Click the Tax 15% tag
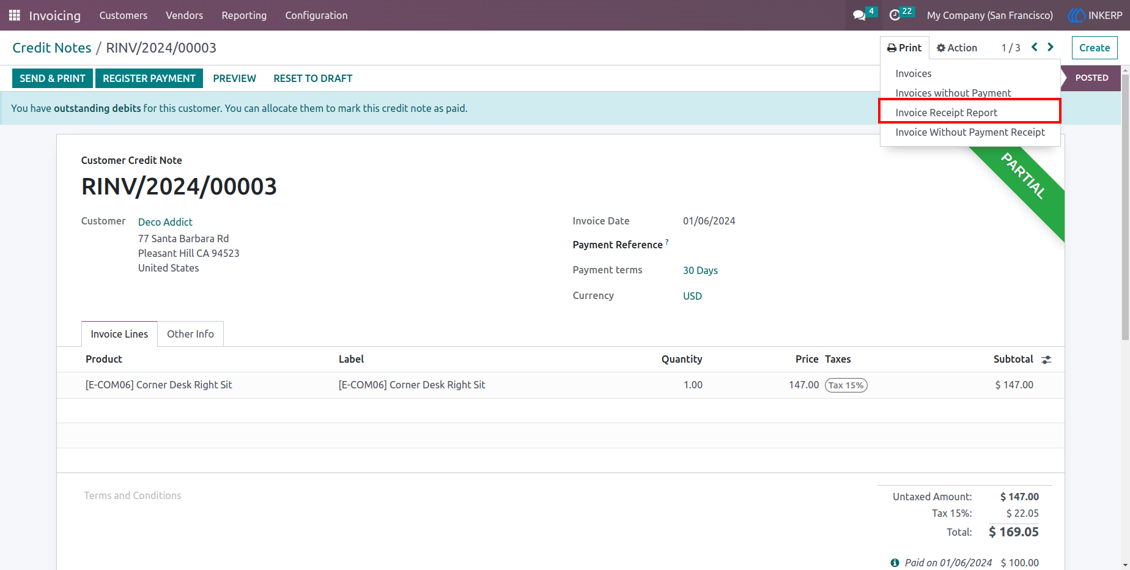This screenshot has height=570, width=1130. (846, 385)
